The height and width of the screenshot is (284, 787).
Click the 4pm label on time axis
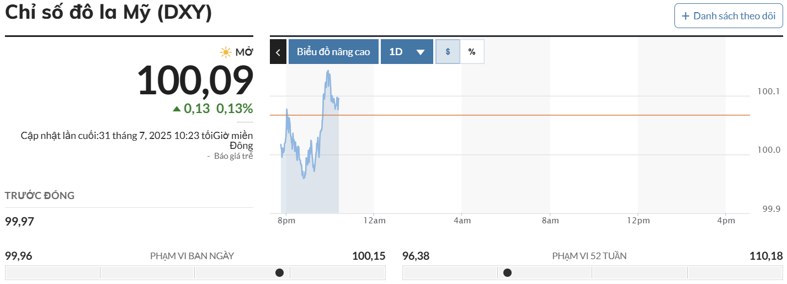[726, 221]
